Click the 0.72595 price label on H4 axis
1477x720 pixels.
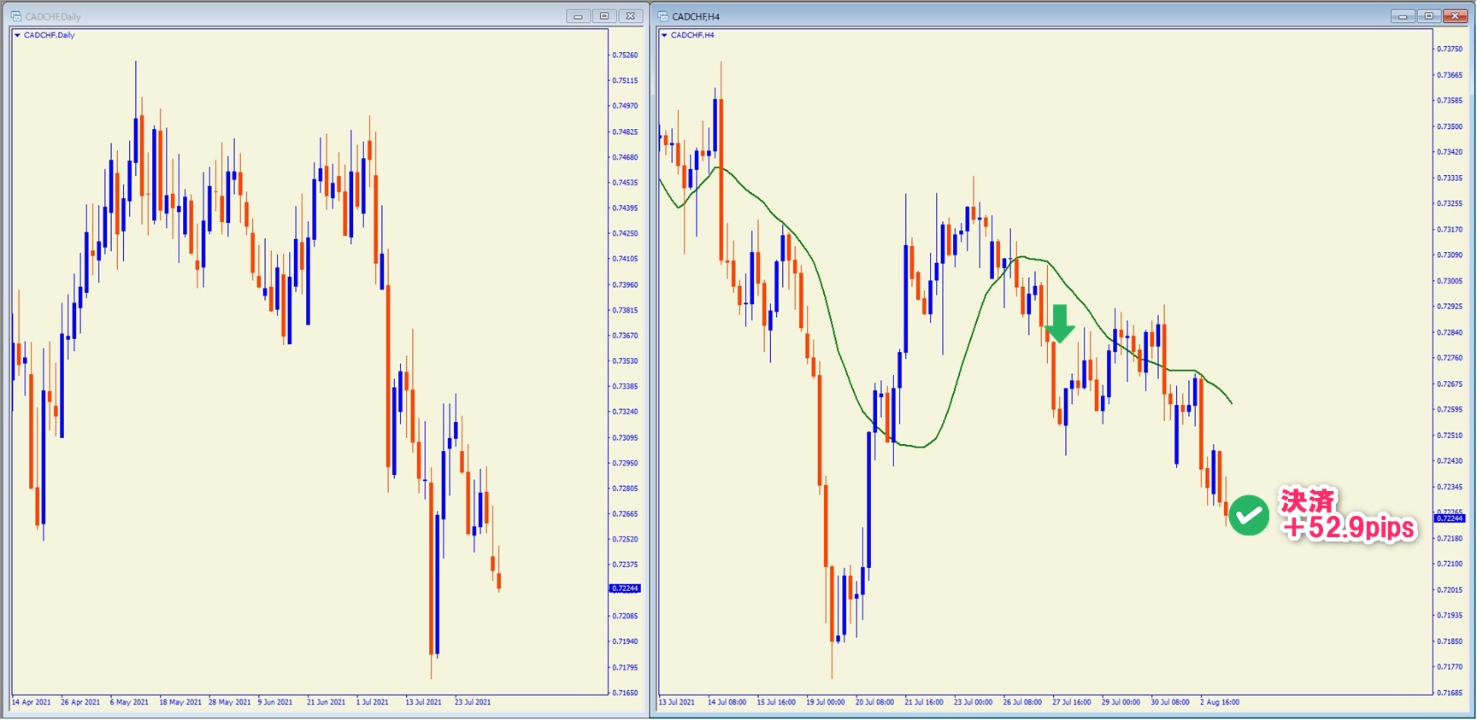1450,410
